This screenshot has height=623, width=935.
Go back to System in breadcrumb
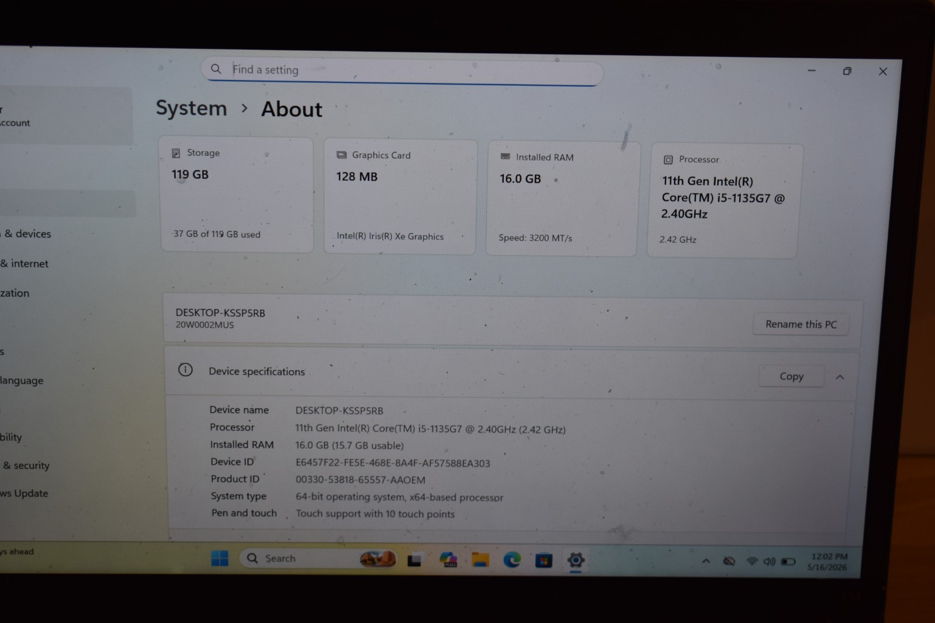(191, 108)
